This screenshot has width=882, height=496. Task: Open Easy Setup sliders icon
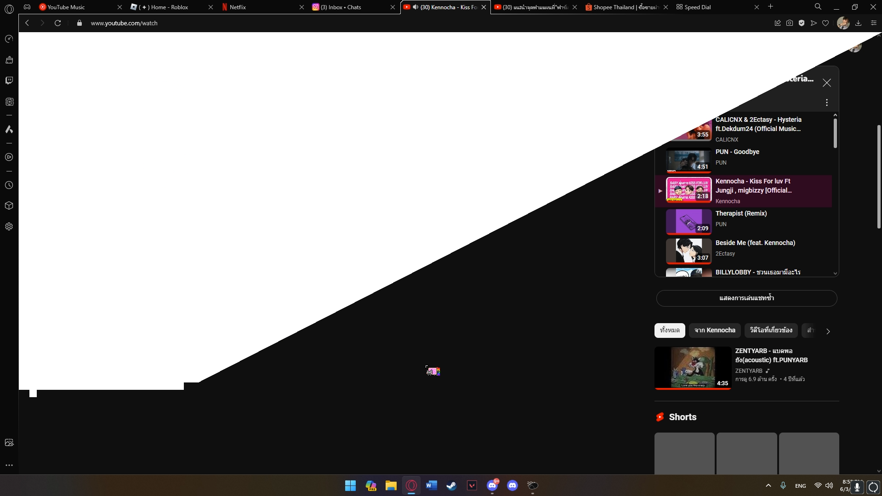[873, 23]
